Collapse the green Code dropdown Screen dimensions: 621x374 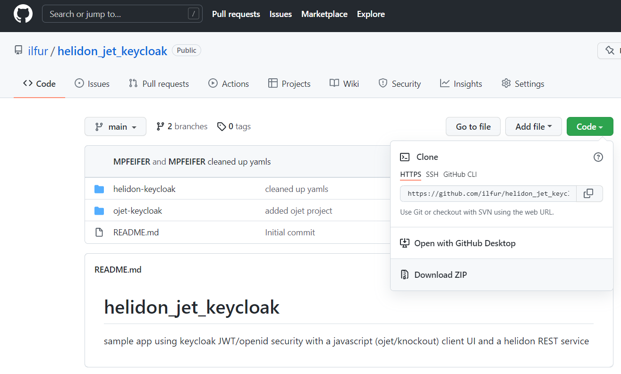[590, 126]
